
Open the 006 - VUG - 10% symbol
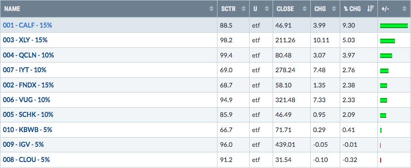coord(27,100)
